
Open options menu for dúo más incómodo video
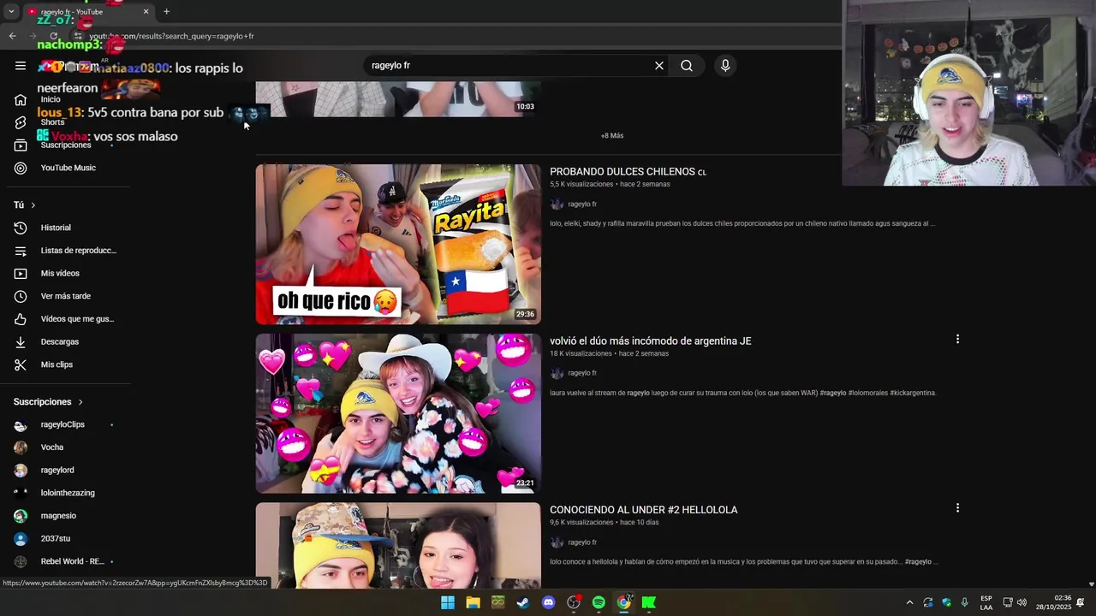click(957, 340)
